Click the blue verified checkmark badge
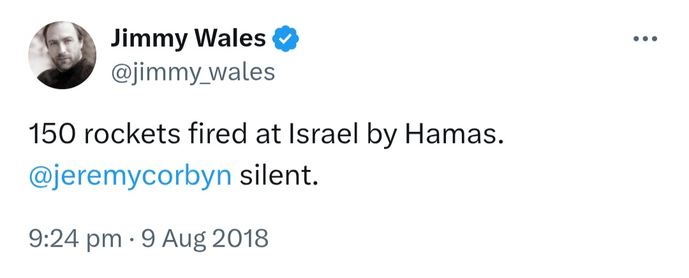Viewport: 689px width, 278px height. coord(286,39)
